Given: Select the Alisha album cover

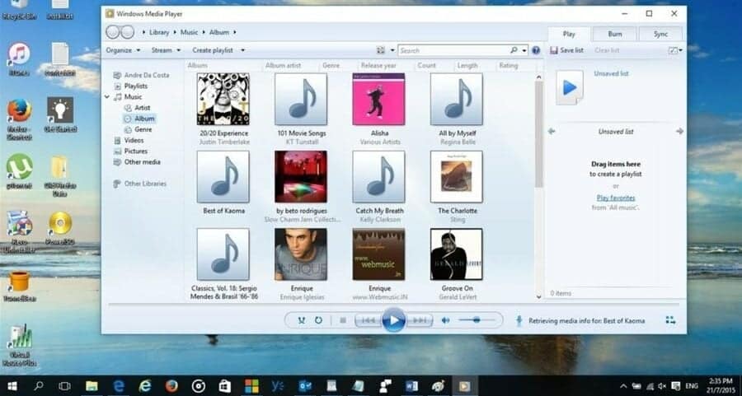Looking at the screenshot, I should point(378,99).
